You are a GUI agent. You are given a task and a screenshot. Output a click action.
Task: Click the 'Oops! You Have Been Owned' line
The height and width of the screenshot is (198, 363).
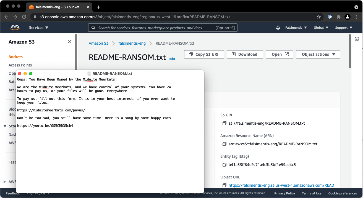(67, 79)
